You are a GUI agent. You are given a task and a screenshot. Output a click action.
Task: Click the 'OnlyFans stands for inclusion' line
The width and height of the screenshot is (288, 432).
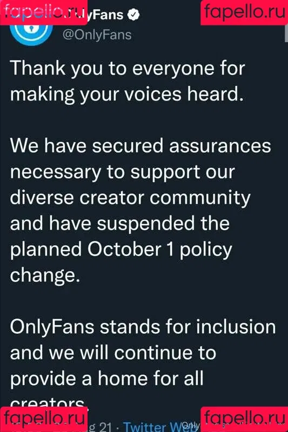pyautogui.click(x=143, y=327)
